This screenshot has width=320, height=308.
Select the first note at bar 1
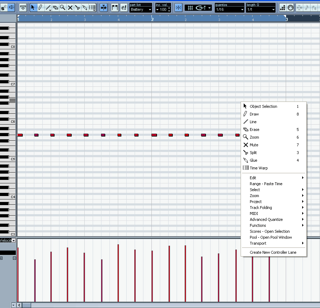[x=20, y=135]
